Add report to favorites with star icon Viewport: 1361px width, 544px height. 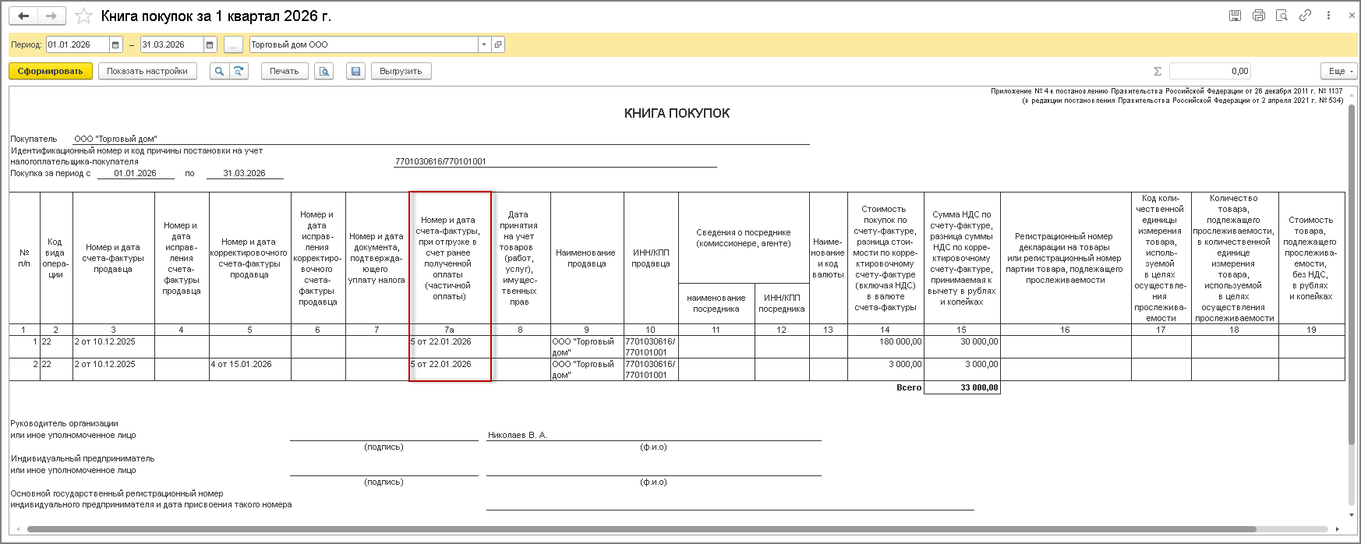(x=83, y=16)
